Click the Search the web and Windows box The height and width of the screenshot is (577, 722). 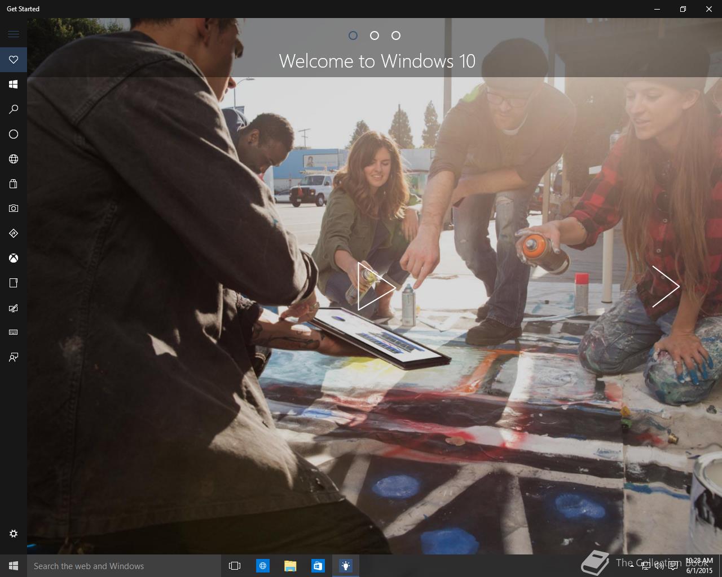tap(124, 566)
